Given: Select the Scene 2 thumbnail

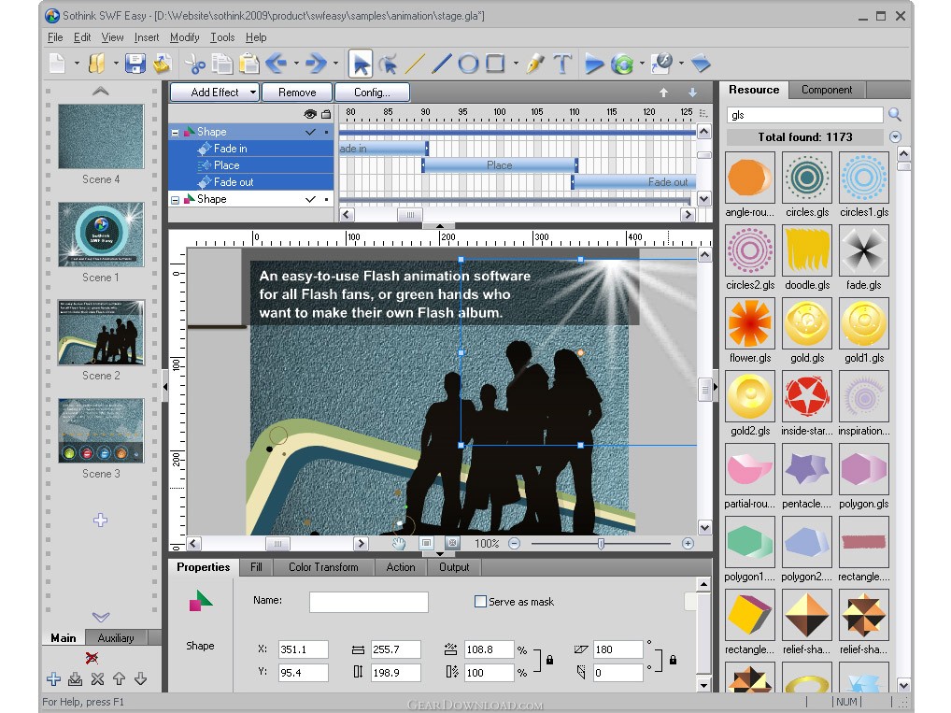Looking at the screenshot, I should [x=101, y=333].
